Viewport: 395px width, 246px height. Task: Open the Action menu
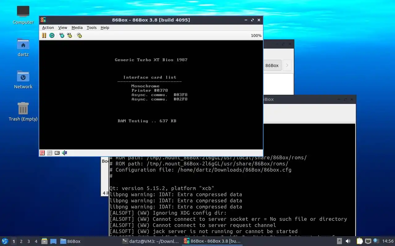pos(48,28)
